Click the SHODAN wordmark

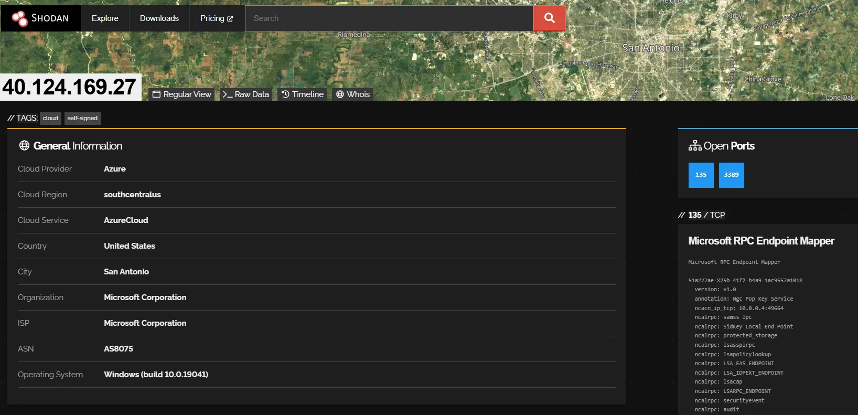pyautogui.click(x=50, y=18)
